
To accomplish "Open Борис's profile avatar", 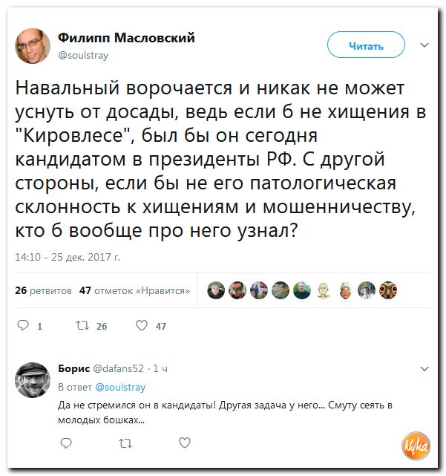I will click(33, 379).
